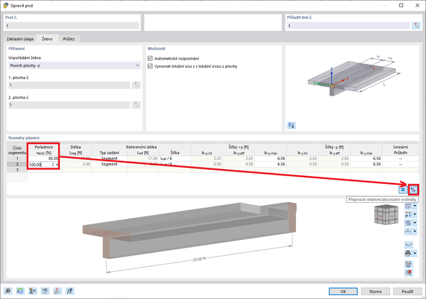Open the formula function fx icon
This screenshot has width=426, height=299.
pyautogui.click(x=70, y=291)
